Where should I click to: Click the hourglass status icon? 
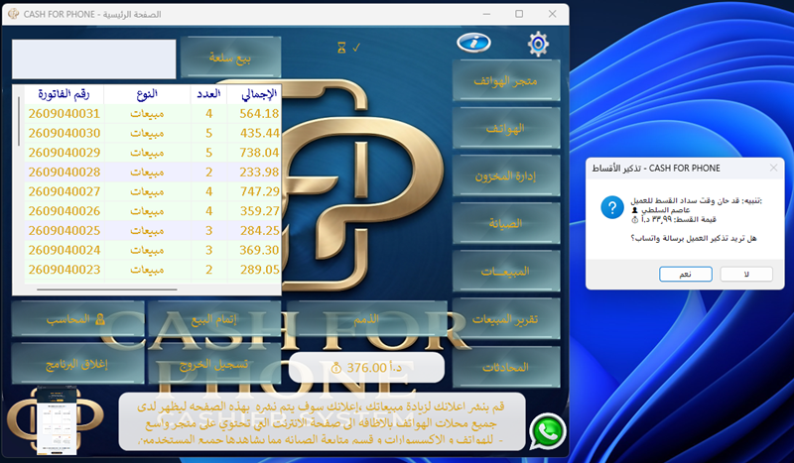pos(341,48)
